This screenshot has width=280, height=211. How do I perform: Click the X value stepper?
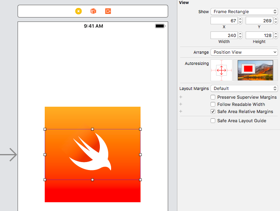pos(240,21)
